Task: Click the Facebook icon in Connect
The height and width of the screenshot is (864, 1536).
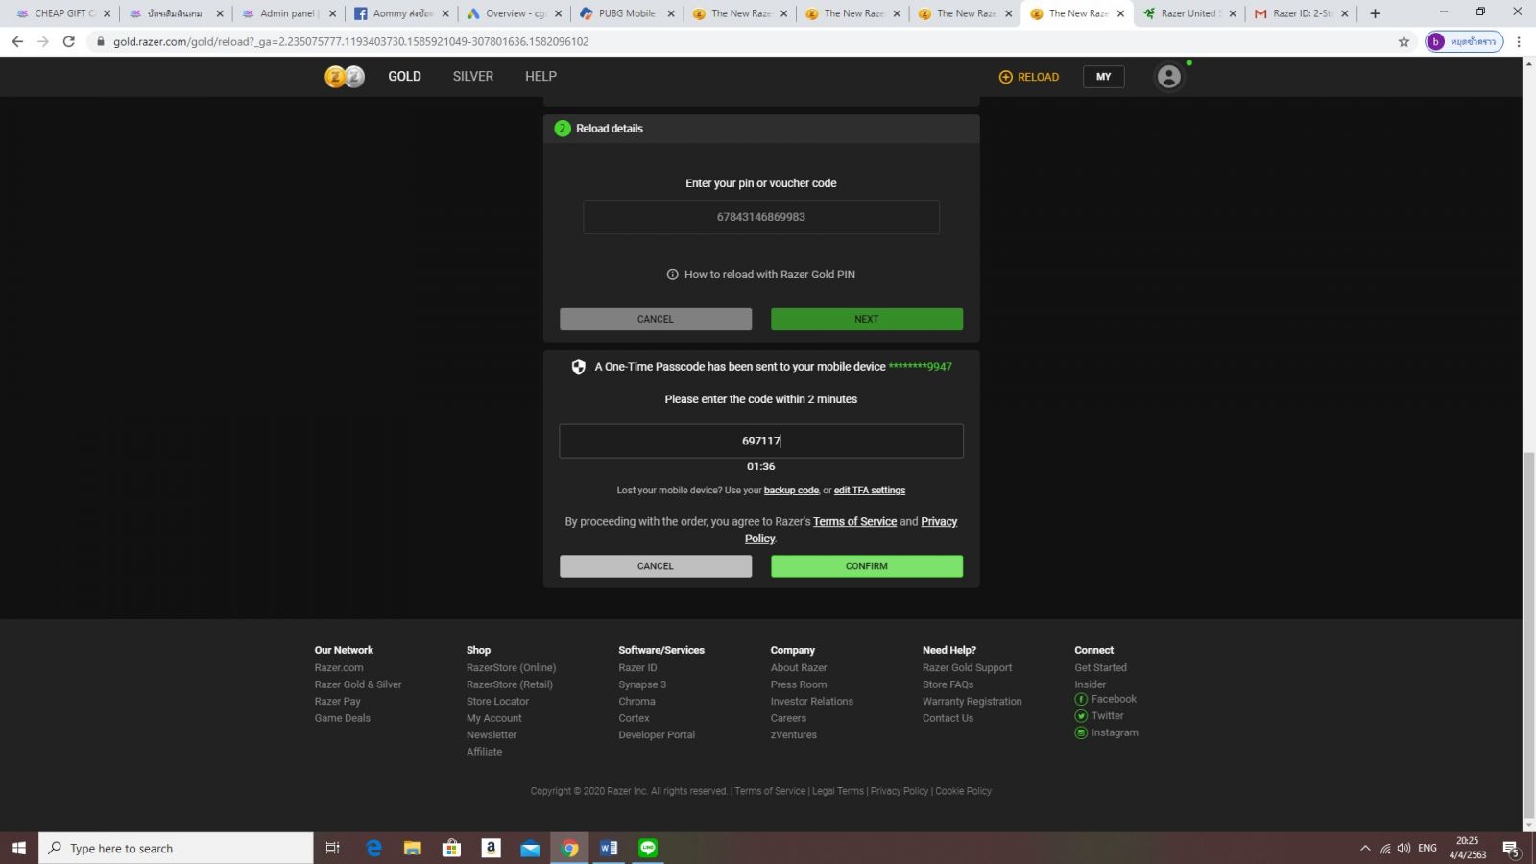Action: (1081, 700)
